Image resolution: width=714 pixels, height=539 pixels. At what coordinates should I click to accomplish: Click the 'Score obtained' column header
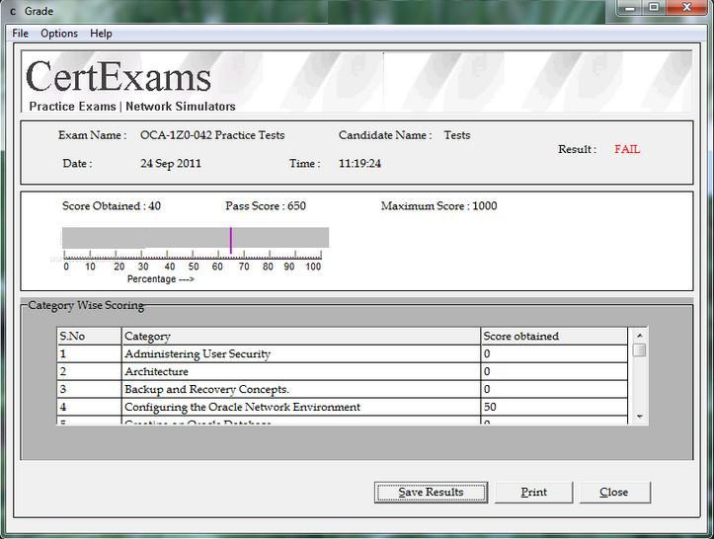[554, 337]
